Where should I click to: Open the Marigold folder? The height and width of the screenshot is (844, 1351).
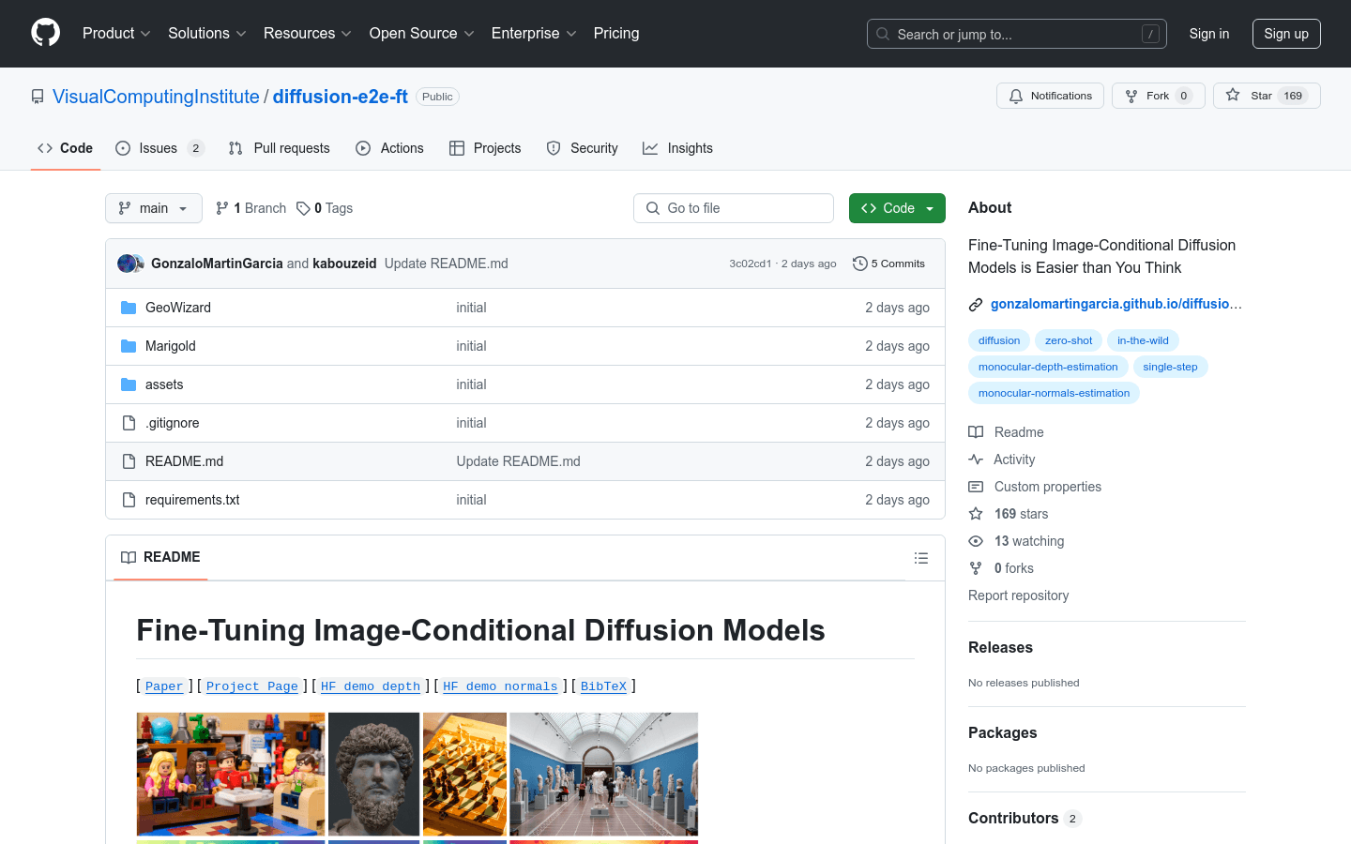171,346
